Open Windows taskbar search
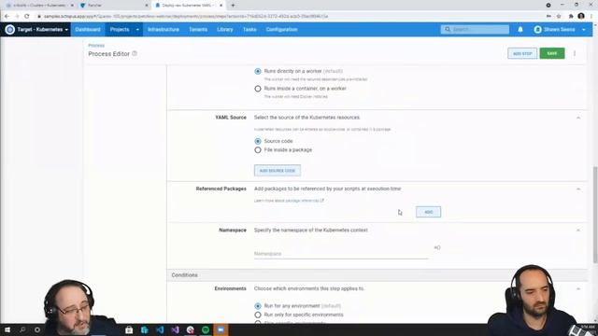 point(22,329)
